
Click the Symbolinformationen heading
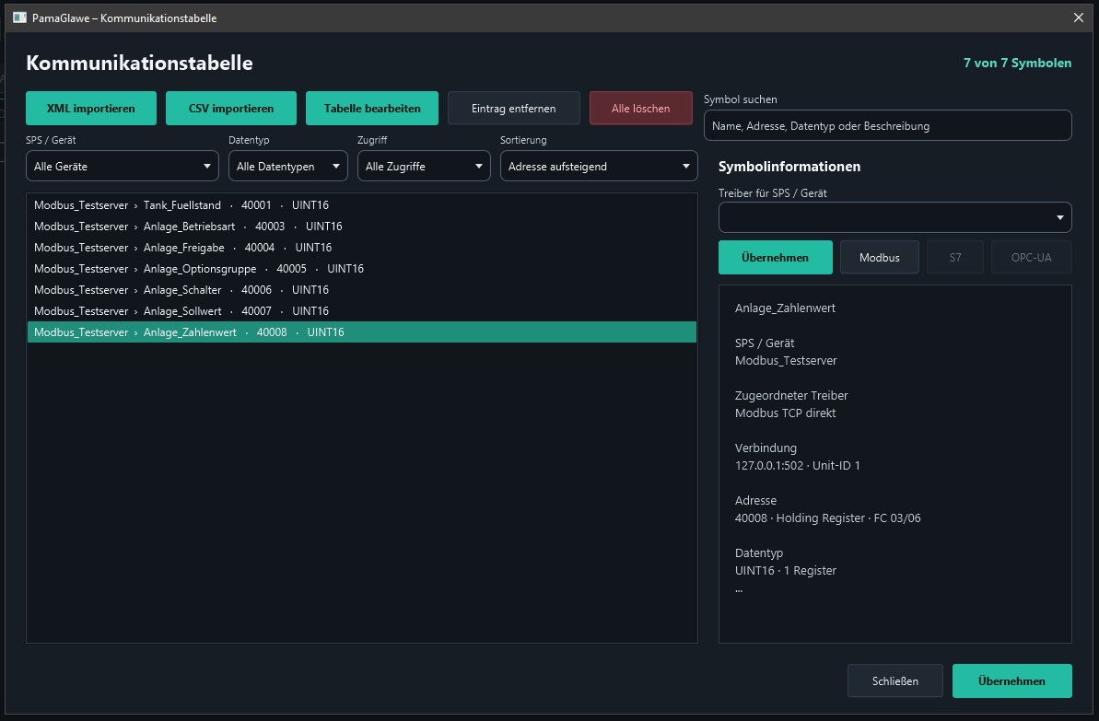pyautogui.click(x=789, y=167)
